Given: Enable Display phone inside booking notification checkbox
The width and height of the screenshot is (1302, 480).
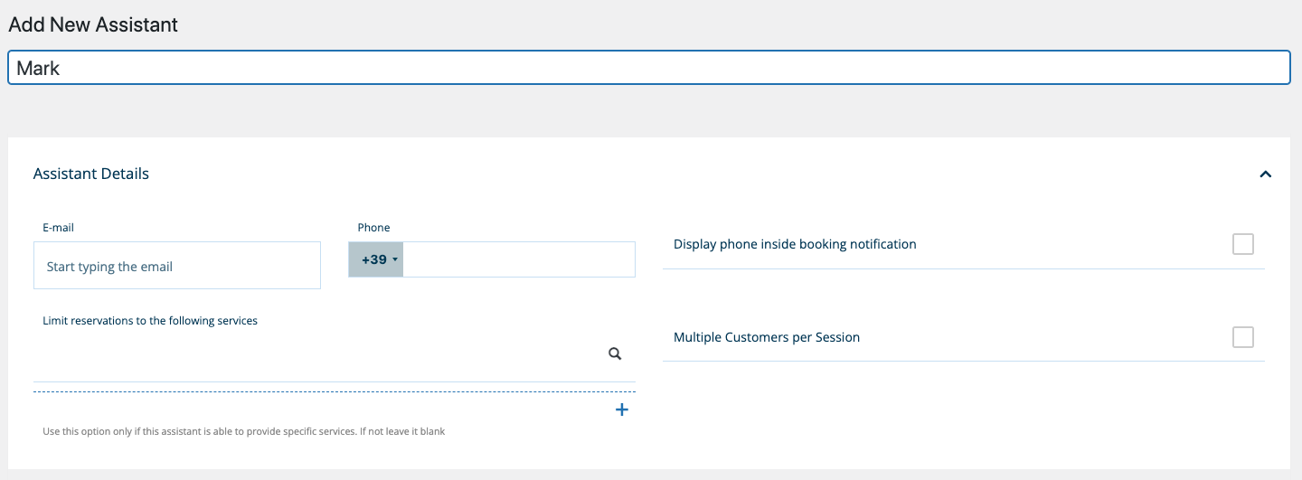Looking at the screenshot, I should pos(1243,244).
